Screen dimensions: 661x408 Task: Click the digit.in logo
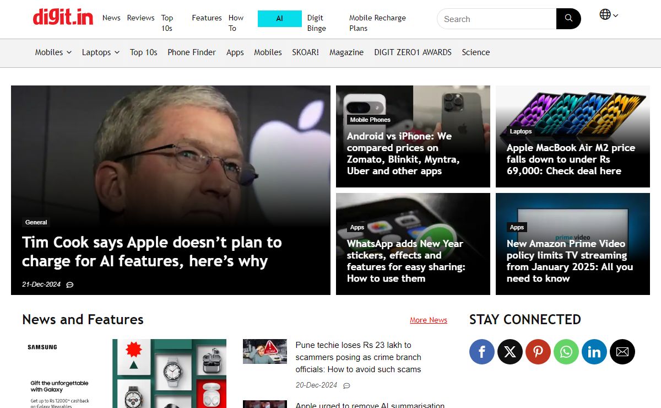[63, 18]
